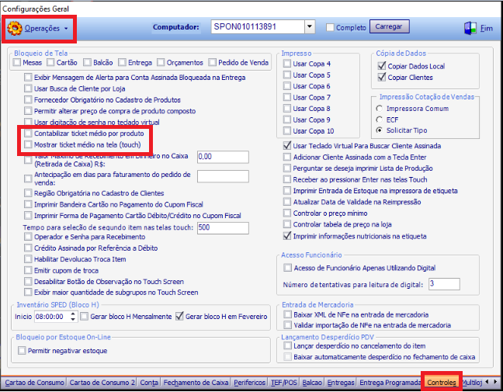Screen dimensions: 503x392
Task: Enable Acesso de Funcionário Apenas Utilizando Digital
Action: tap(288, 268)
